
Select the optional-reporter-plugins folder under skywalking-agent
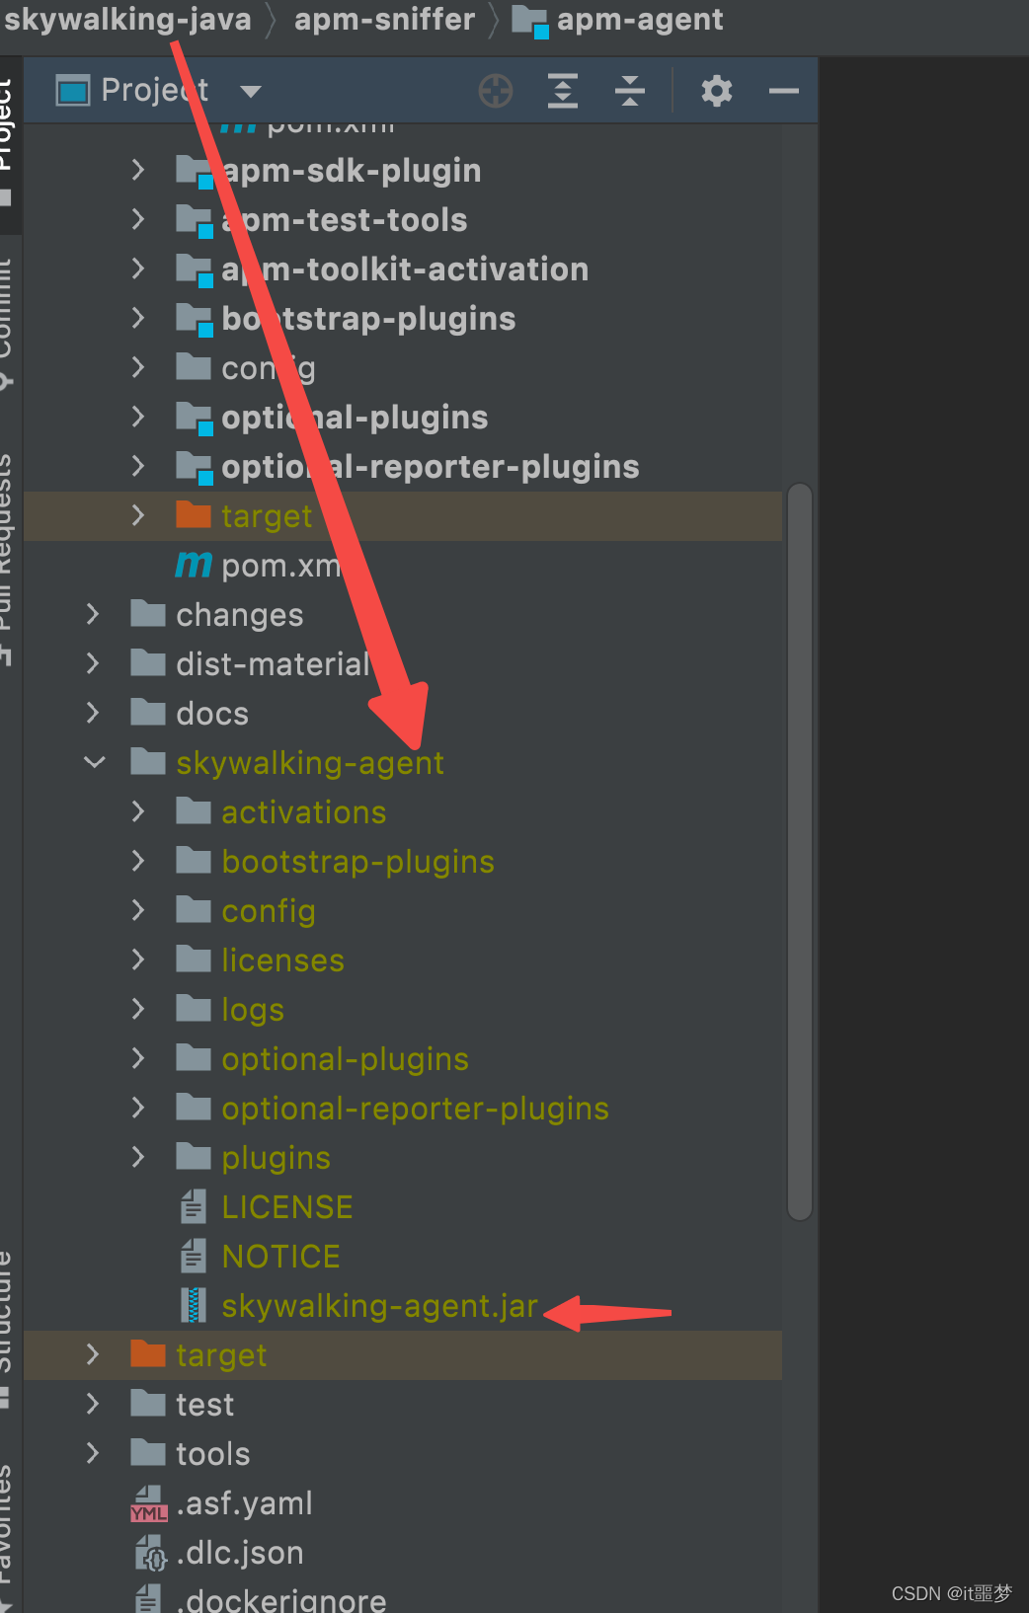pyautogui.click(x=415, y=1109)
